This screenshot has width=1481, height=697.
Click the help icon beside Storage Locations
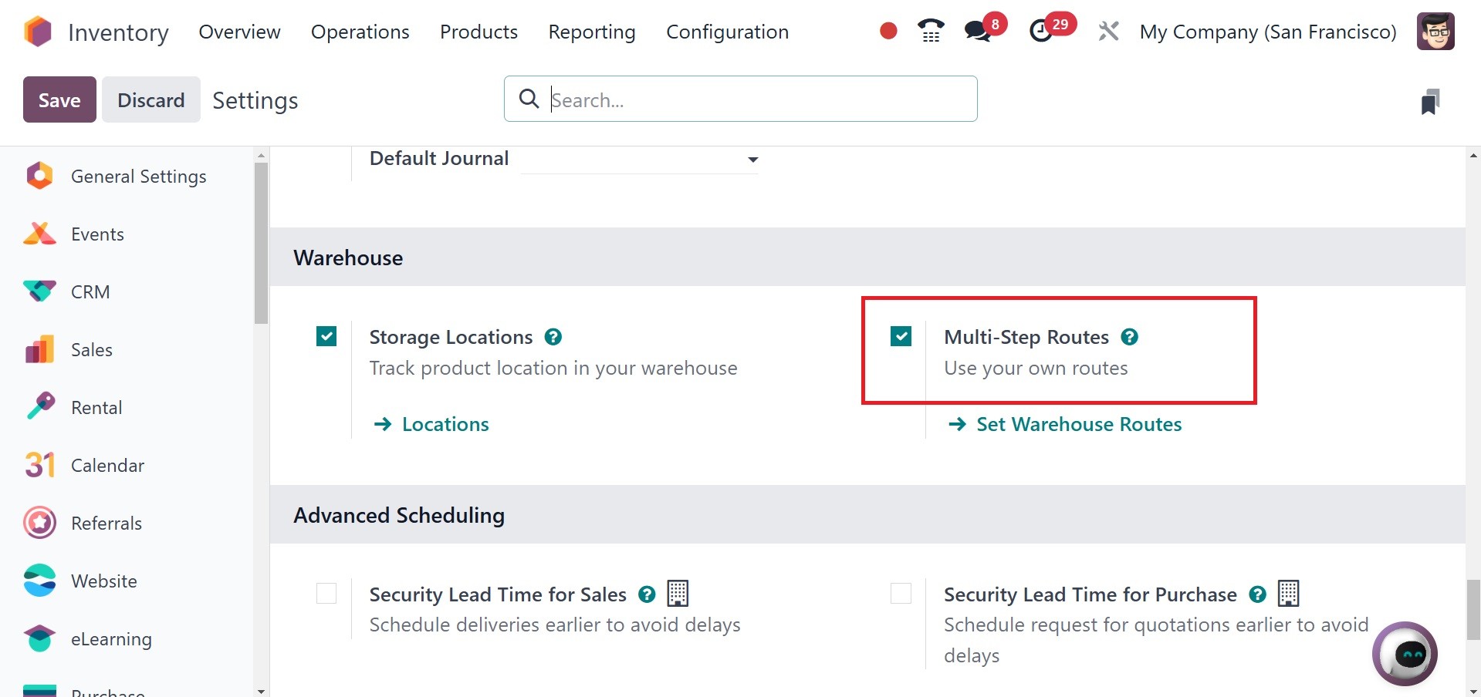[x=553, y=337]
